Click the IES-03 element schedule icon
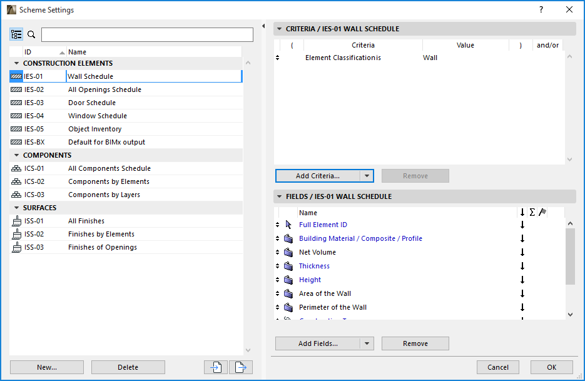This screenshot has width=585, height=381. 16,103
